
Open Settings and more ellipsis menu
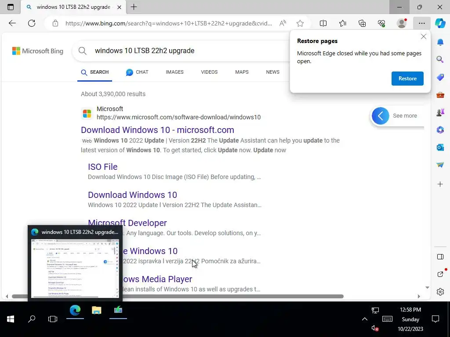tap(421, 23)
